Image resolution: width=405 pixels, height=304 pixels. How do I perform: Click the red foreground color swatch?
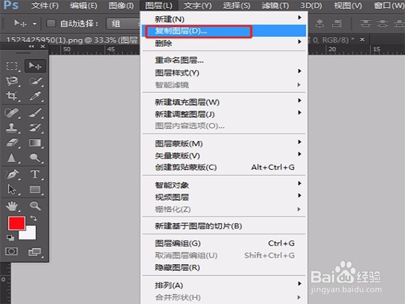[x=16, y=223]
